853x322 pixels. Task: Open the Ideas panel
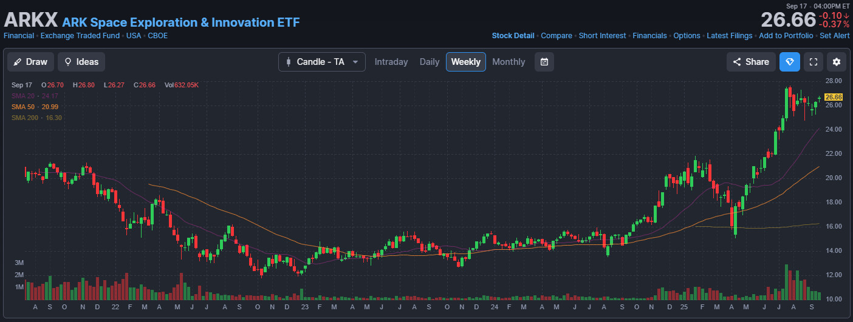point(81,62)
